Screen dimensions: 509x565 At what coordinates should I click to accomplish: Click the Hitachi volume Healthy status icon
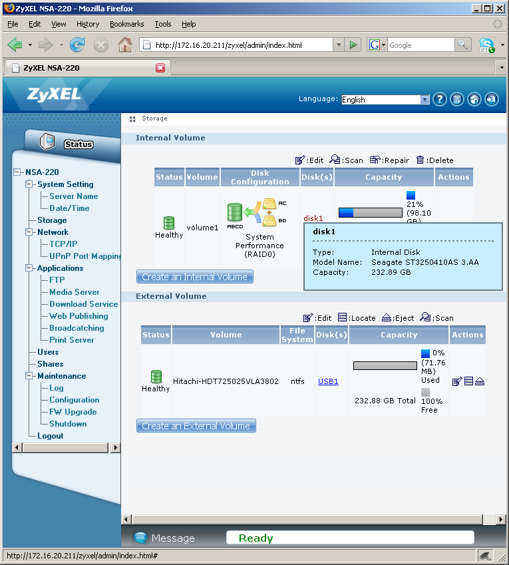coord(156,377)
